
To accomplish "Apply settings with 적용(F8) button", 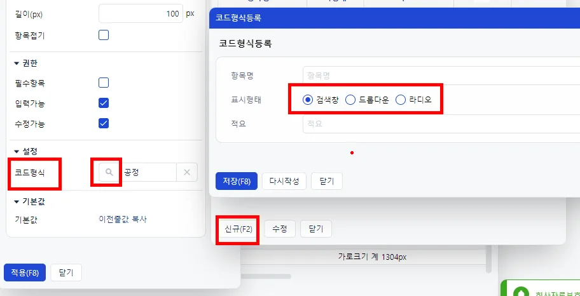I will (x=25, y=272).
